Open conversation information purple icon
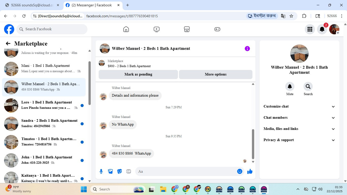Image resolution: width=347 pixels, height=195 pixels. [247, 49]
